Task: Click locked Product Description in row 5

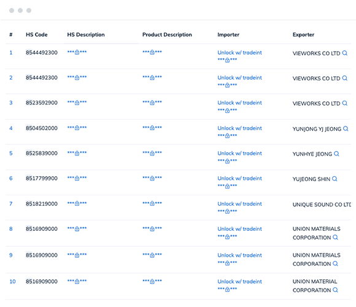Action: [152, 153]
